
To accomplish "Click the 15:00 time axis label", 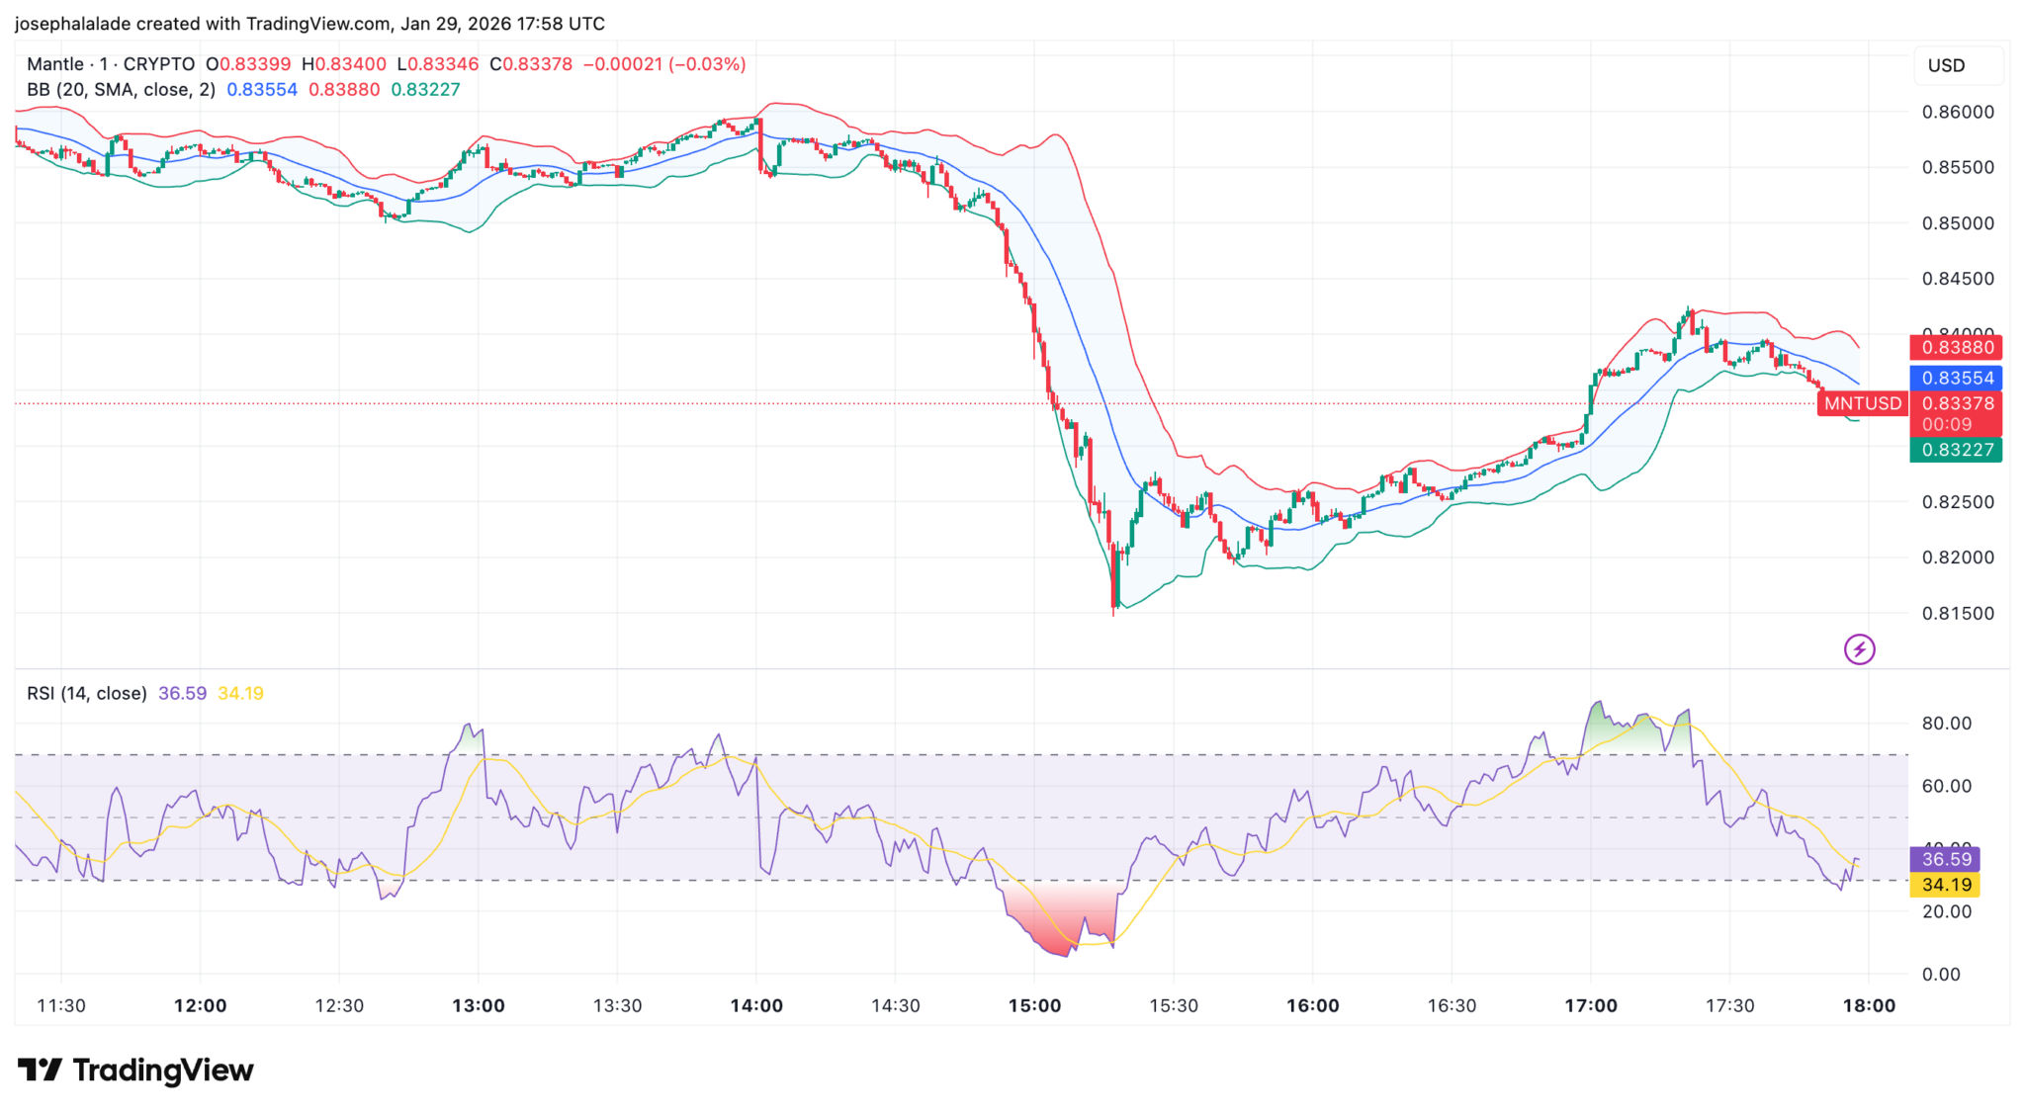I will coord(1034,1006).
